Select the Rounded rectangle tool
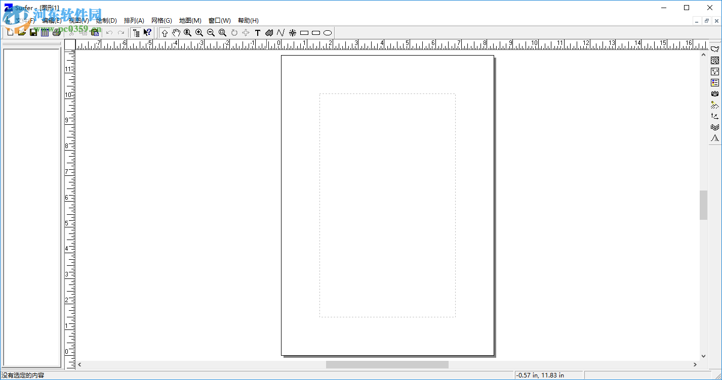The width and height of the screenshot is (722, 380). click(316, 33)
